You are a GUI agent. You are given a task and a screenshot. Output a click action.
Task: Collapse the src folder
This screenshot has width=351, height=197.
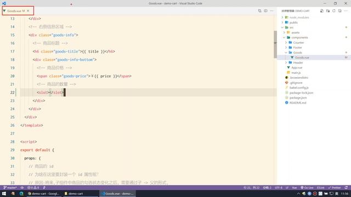(291, 27)
